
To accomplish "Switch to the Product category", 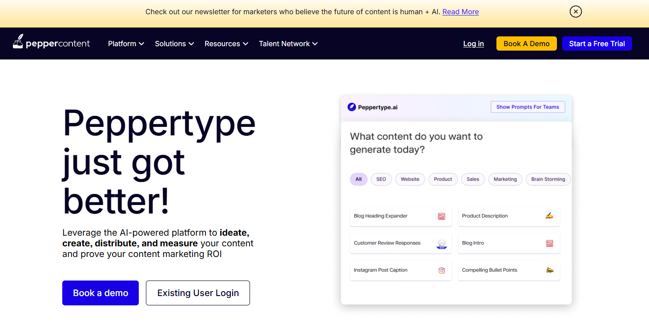I will 443,179.
